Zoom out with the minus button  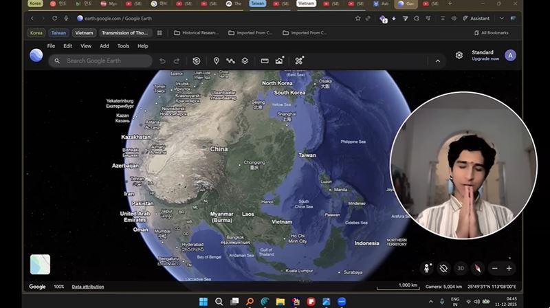pyautogui.click(x=494, y=268)
